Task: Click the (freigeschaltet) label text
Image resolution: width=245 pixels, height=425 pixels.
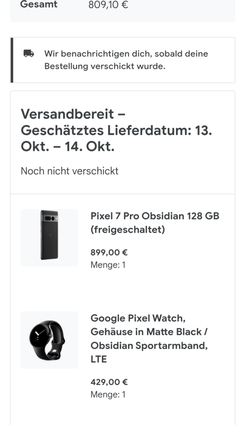Action: point(127,230)
